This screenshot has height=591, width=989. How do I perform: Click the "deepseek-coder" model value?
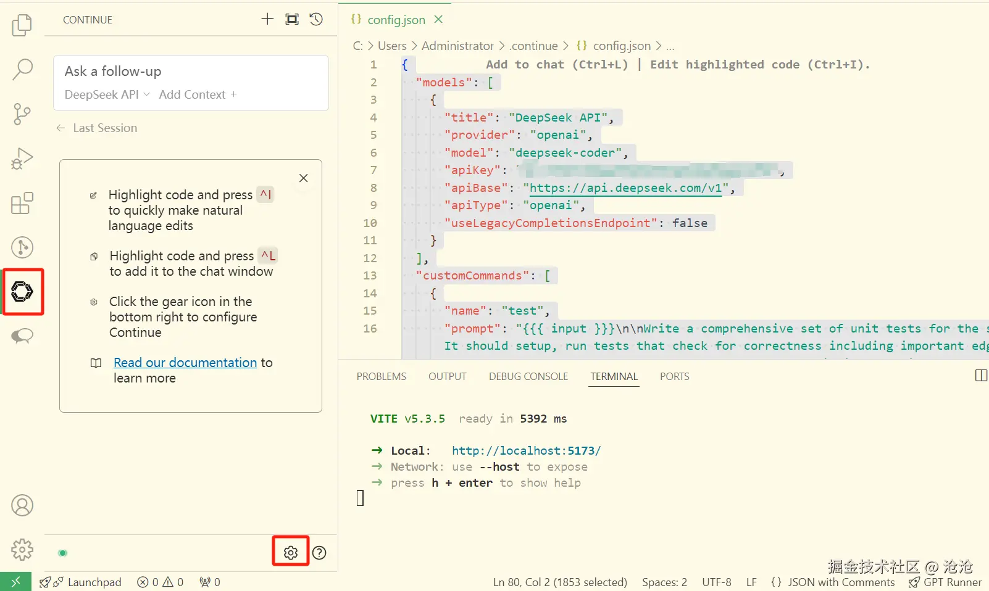tap(565, 153)
